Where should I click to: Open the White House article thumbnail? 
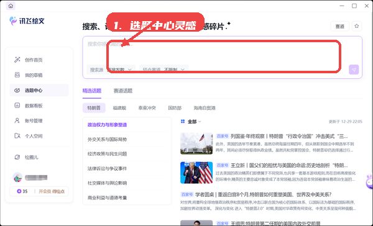[x=196, y=143]
